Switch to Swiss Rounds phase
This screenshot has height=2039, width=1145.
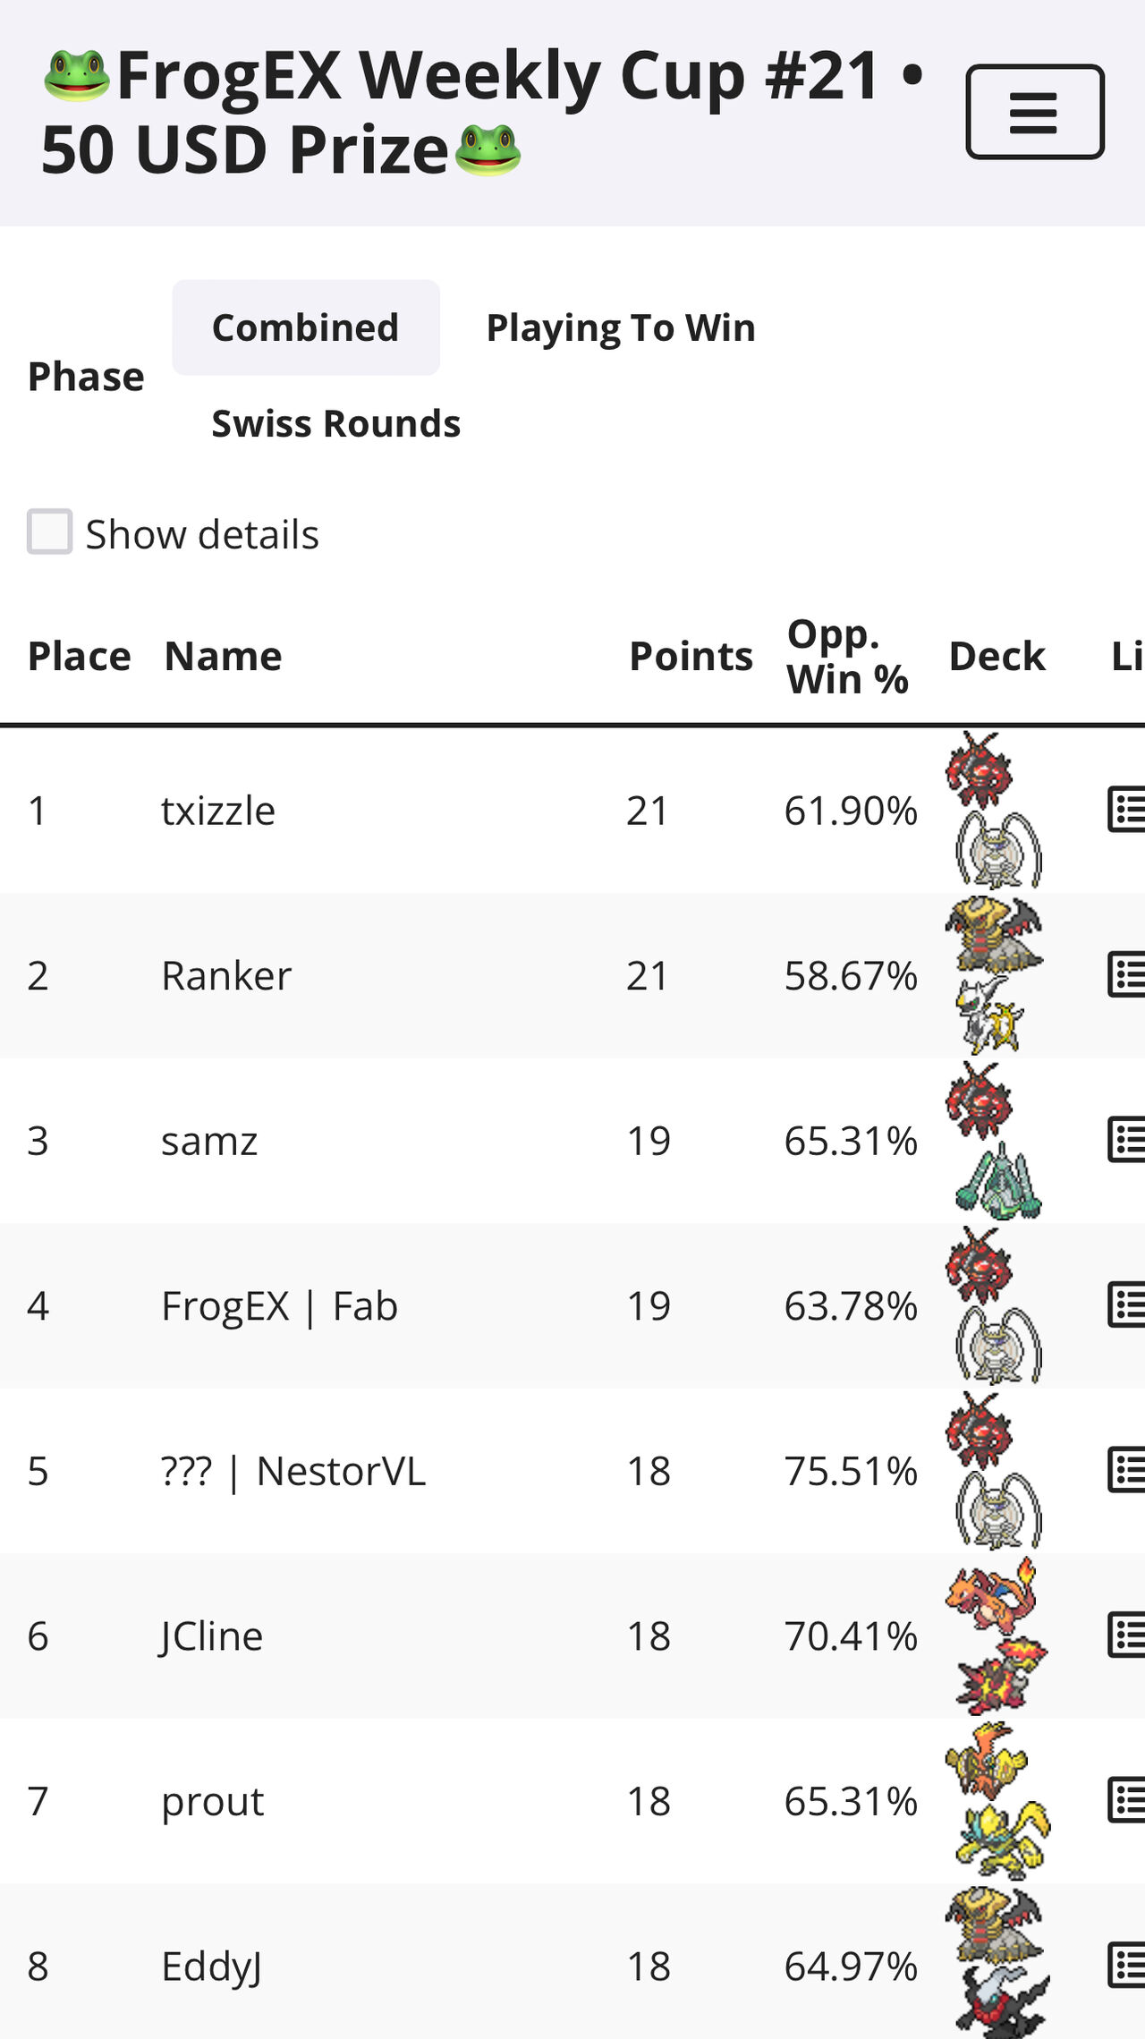tap(335, 423)
